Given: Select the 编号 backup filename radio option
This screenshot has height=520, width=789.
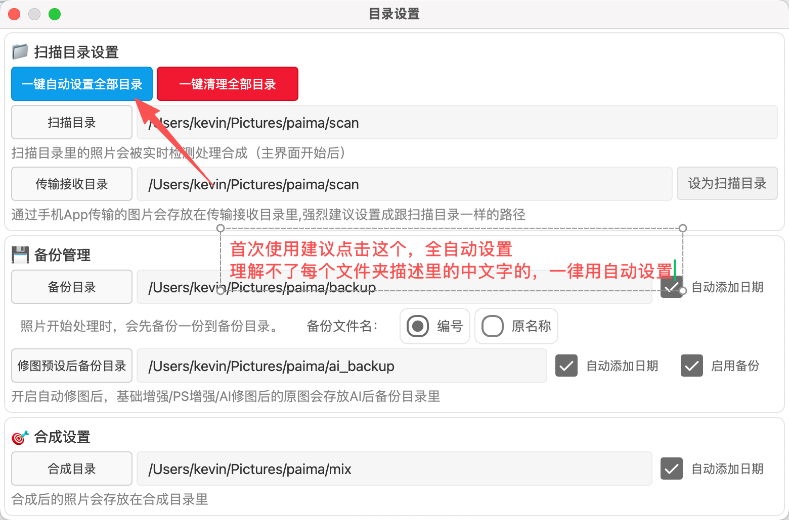Looking at the screenshot, I should click(x=418, y=326).
